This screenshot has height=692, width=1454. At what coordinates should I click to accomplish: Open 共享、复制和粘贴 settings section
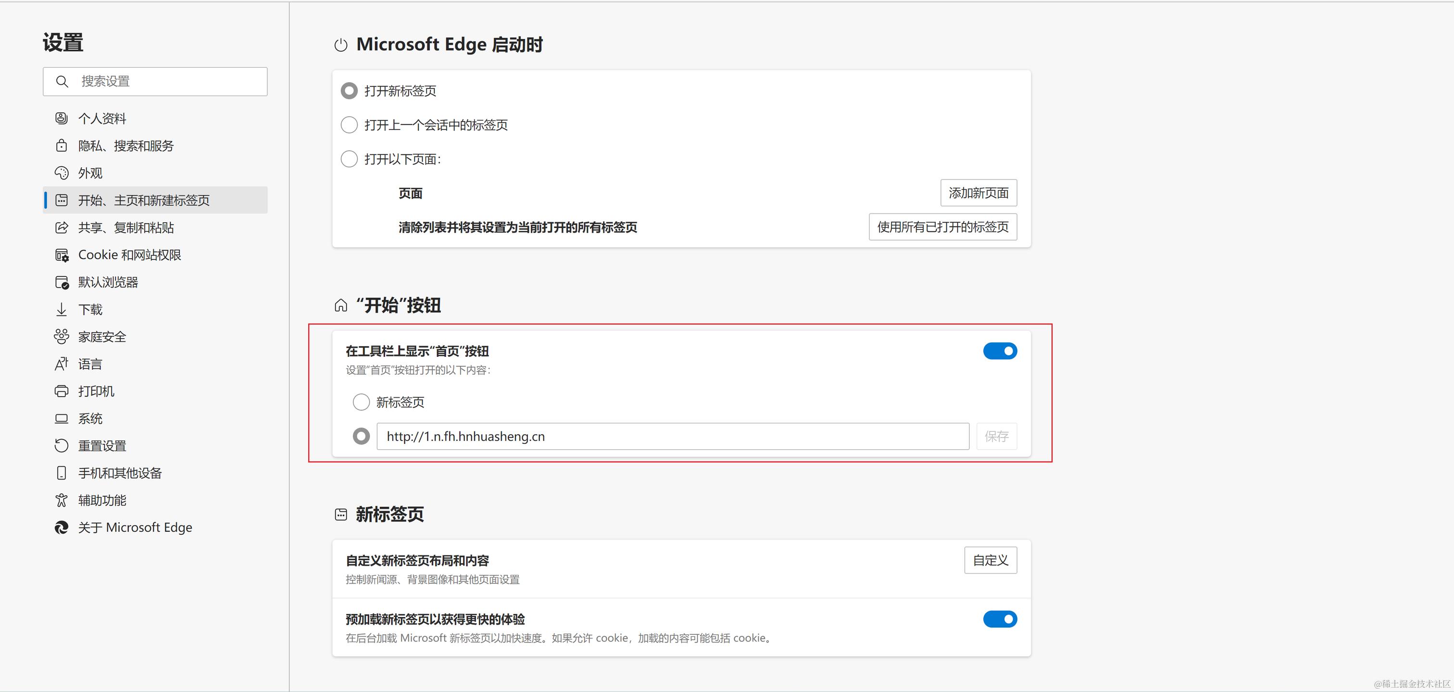click(126, 227)
